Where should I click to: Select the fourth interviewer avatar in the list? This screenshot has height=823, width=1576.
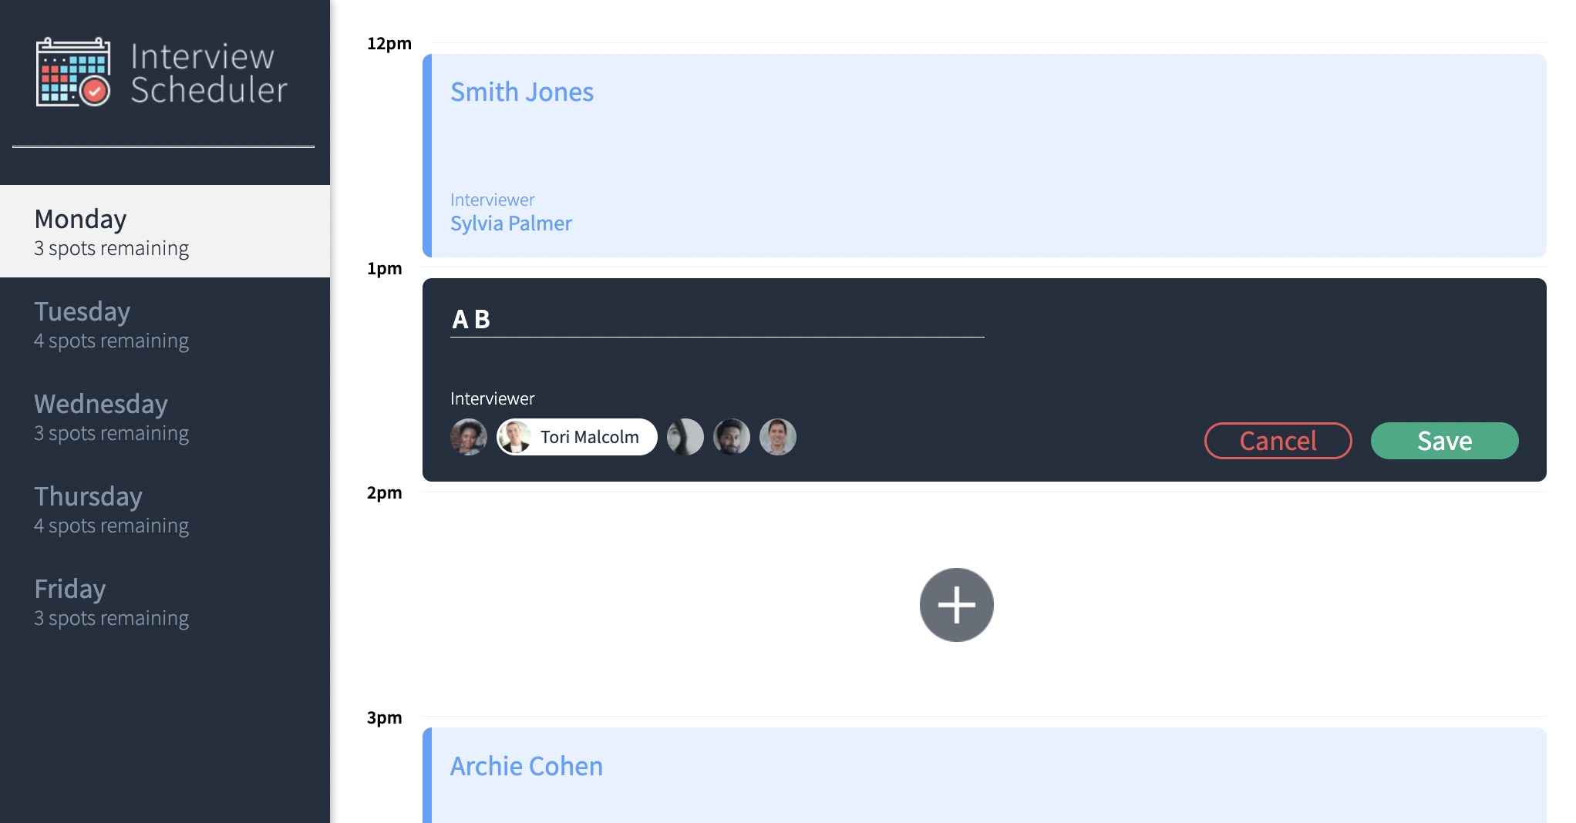(x=731, y=437)
